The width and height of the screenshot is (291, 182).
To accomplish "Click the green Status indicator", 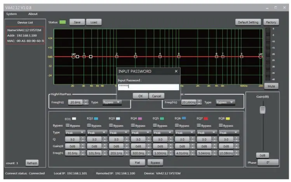I will pyautogui.click(x=63, y=22).
